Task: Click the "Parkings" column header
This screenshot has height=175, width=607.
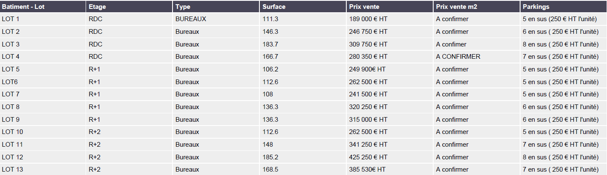Action: (x=537, y=7)
